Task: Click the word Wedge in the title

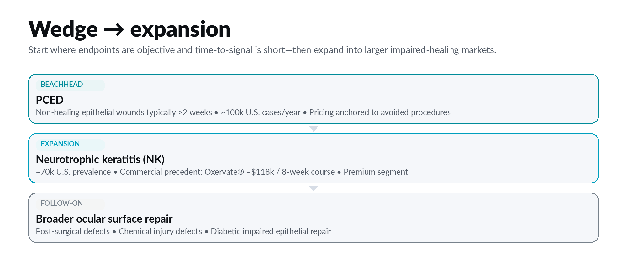Action: pos(63,29)
